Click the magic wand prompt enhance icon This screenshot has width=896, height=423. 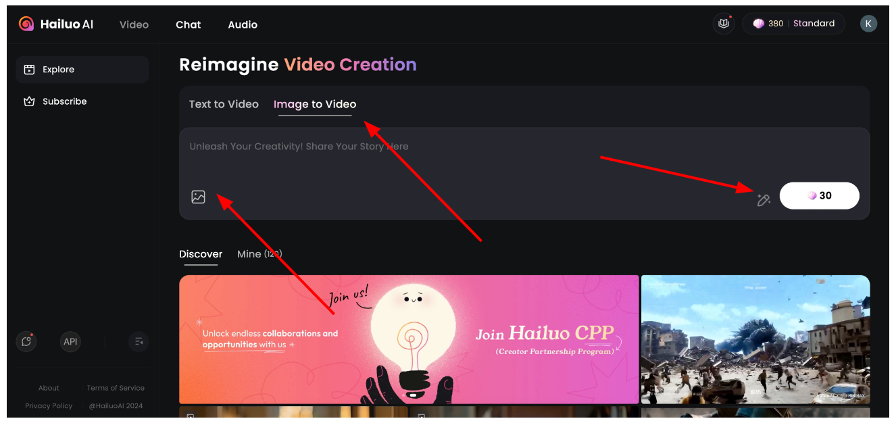(764, 199)
